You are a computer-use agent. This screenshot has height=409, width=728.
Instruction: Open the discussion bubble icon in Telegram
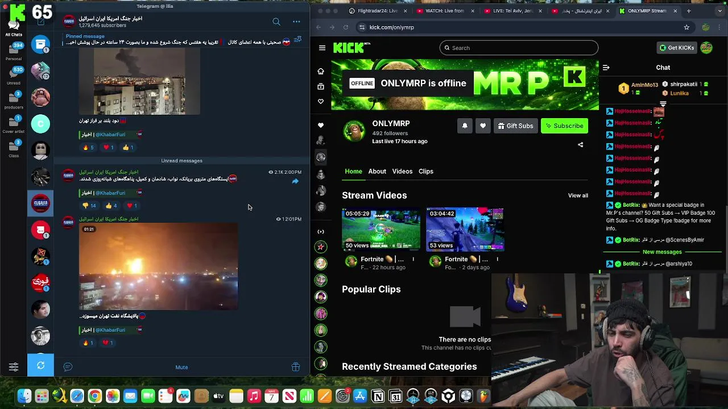(x=68, y=367)
